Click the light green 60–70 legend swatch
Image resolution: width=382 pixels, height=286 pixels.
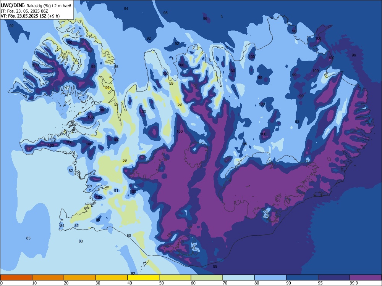coord(207,278)
